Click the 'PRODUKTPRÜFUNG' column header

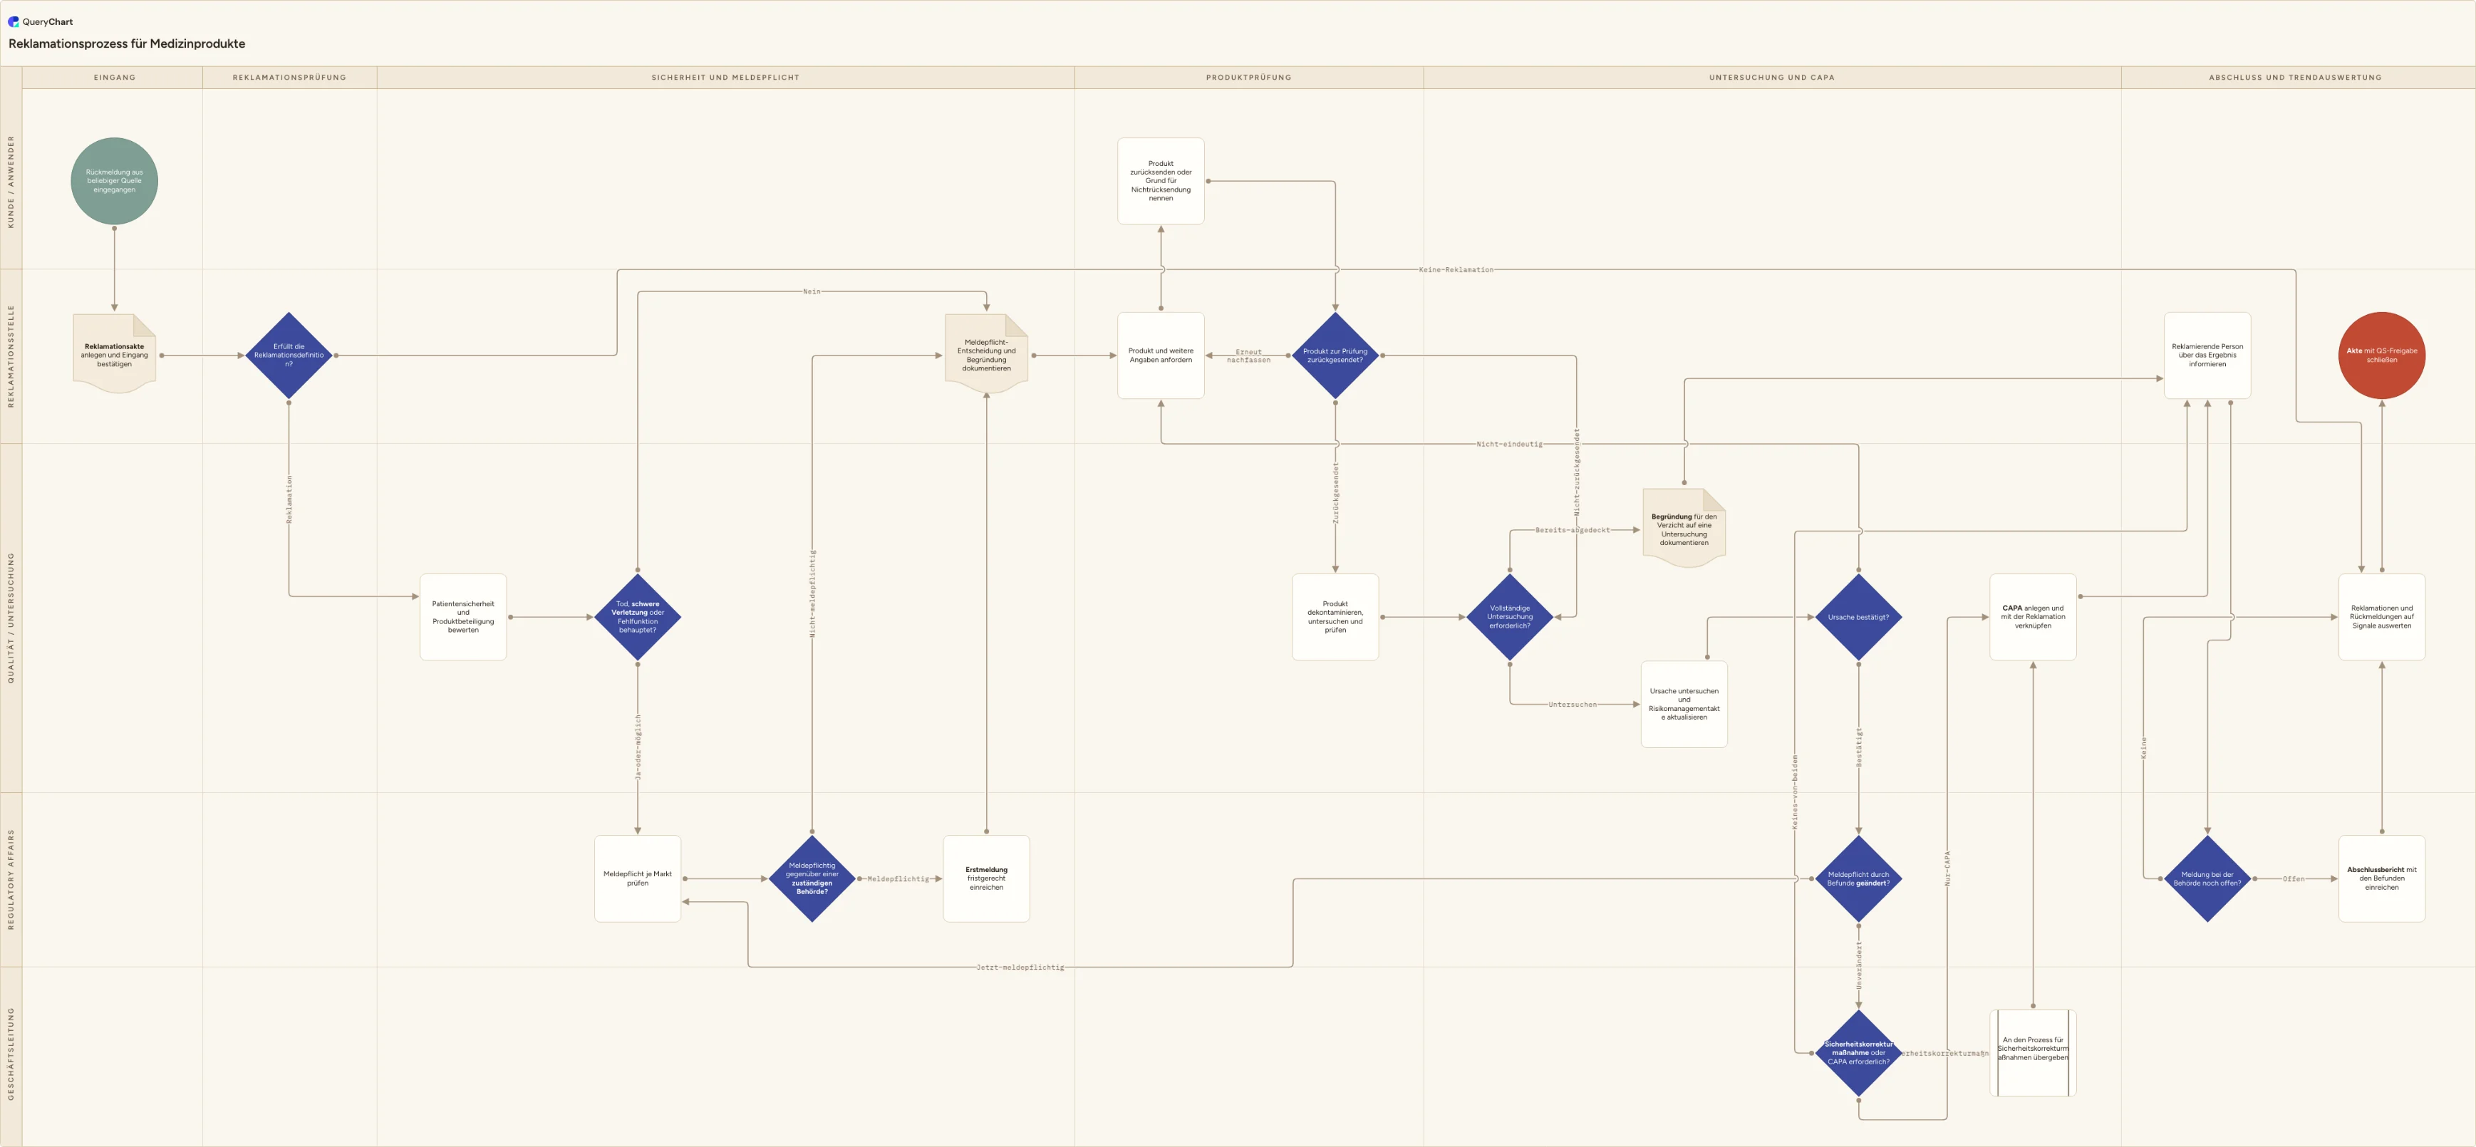coord(1248,78)
